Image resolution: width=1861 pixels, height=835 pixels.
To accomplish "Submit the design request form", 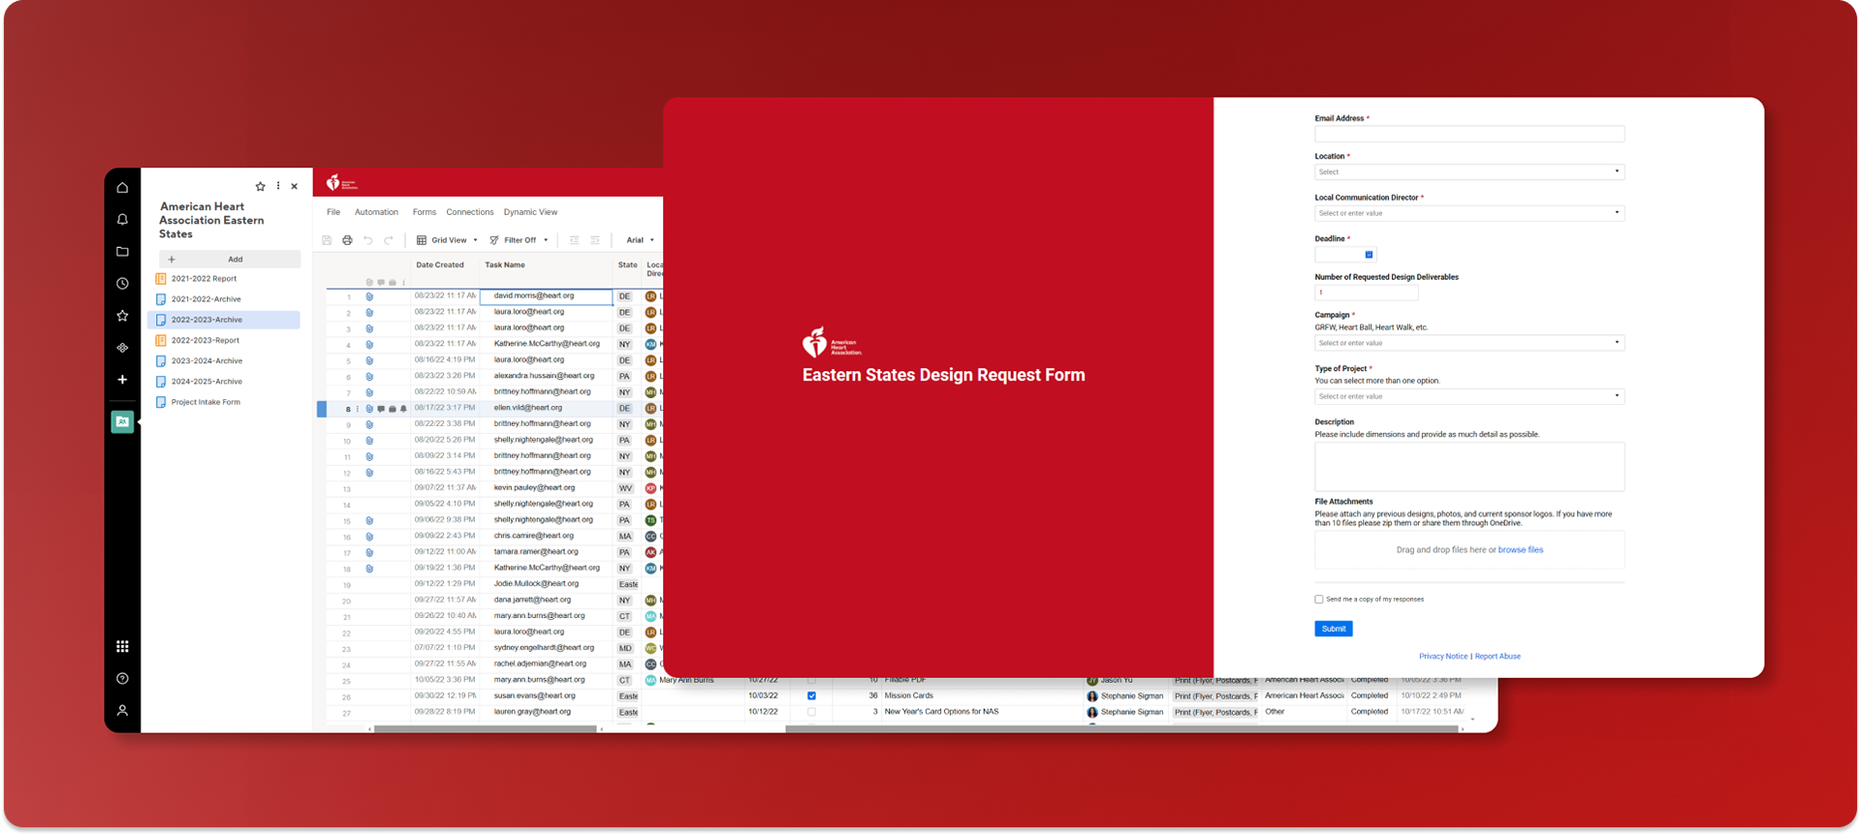I will point(1334,629).
